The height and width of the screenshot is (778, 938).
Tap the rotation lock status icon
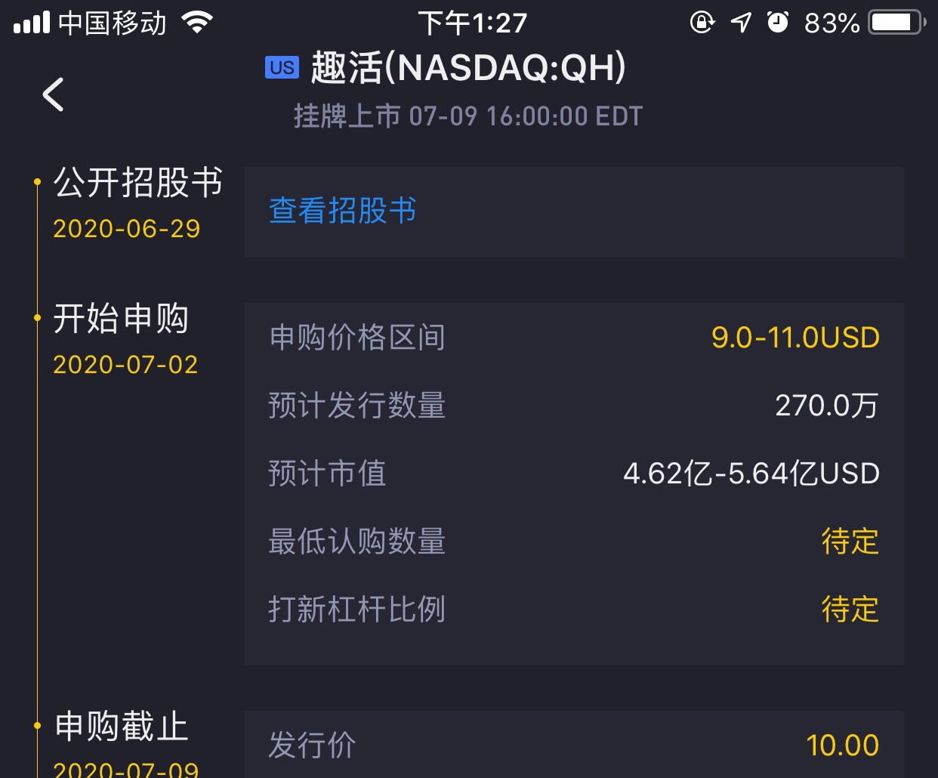click(702, 23)
